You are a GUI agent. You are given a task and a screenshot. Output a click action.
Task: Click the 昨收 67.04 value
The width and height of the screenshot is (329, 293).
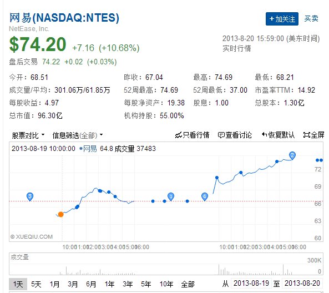point(154,78)
